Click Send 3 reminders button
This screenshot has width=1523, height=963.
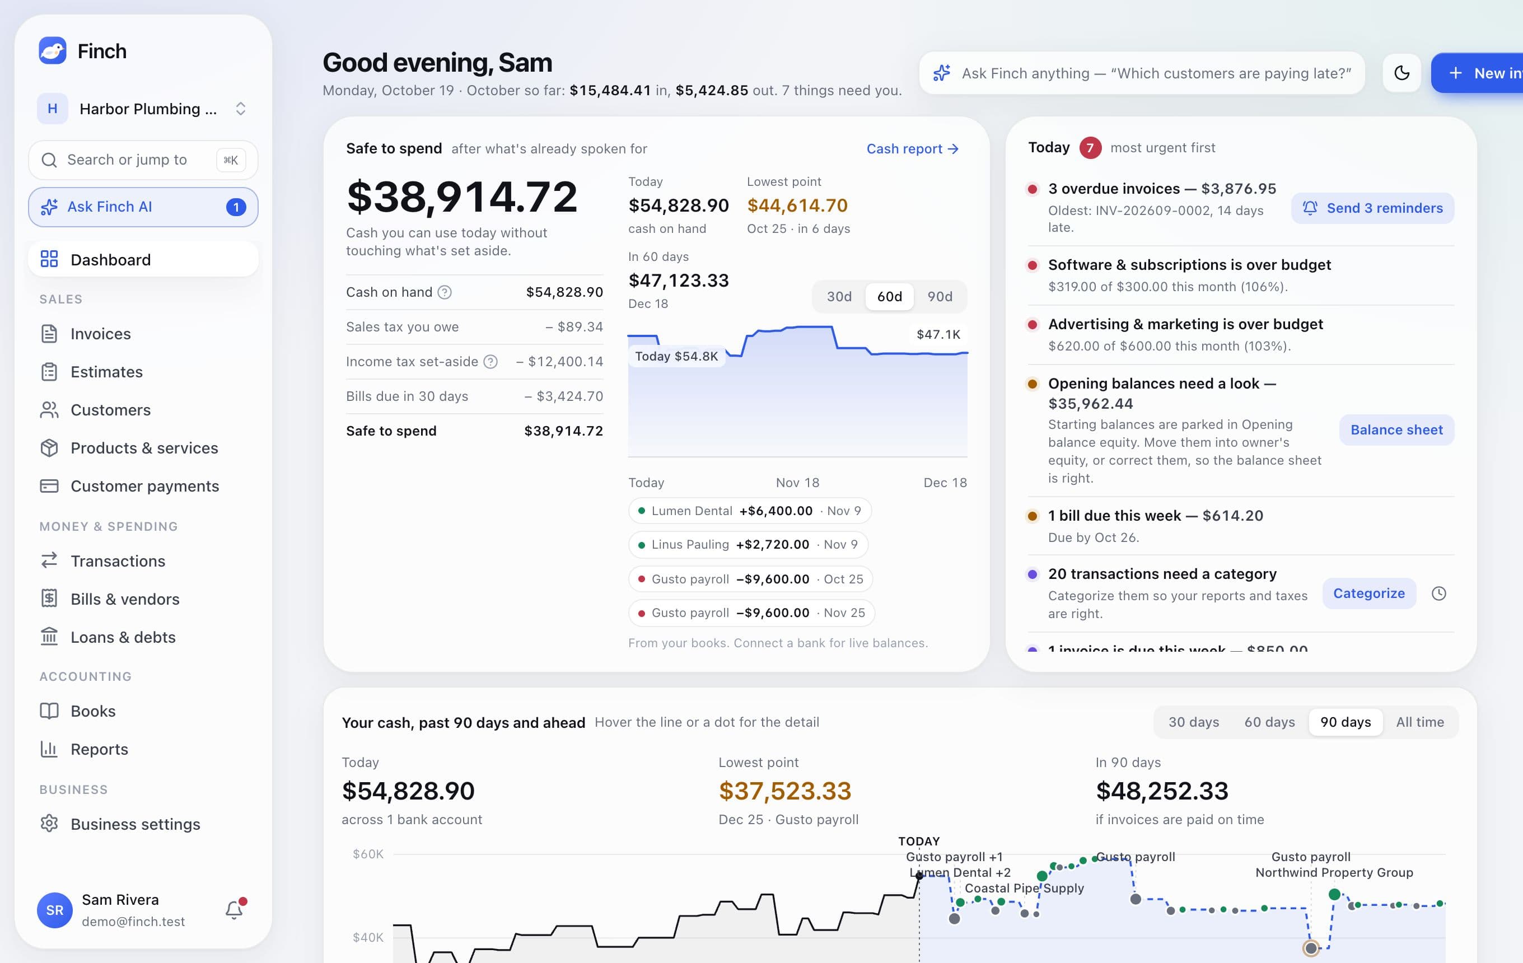(x=1372, y=208)
